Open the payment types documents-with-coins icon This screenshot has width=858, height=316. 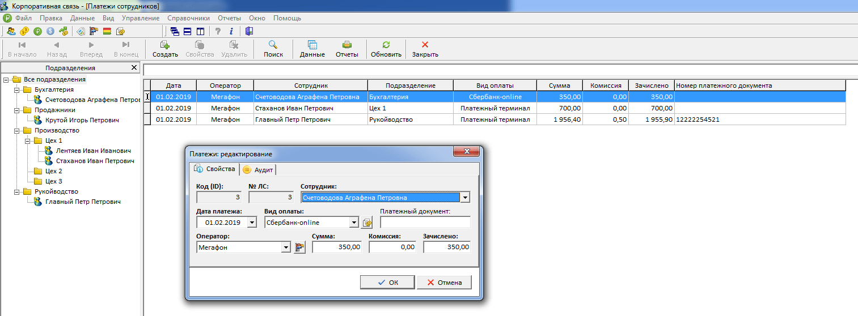pyautogui.click(x=120, y=31)
